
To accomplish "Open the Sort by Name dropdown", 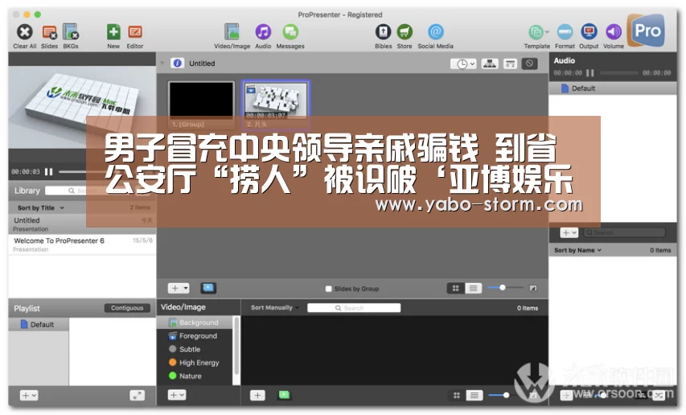I will [x=577, y=250].
